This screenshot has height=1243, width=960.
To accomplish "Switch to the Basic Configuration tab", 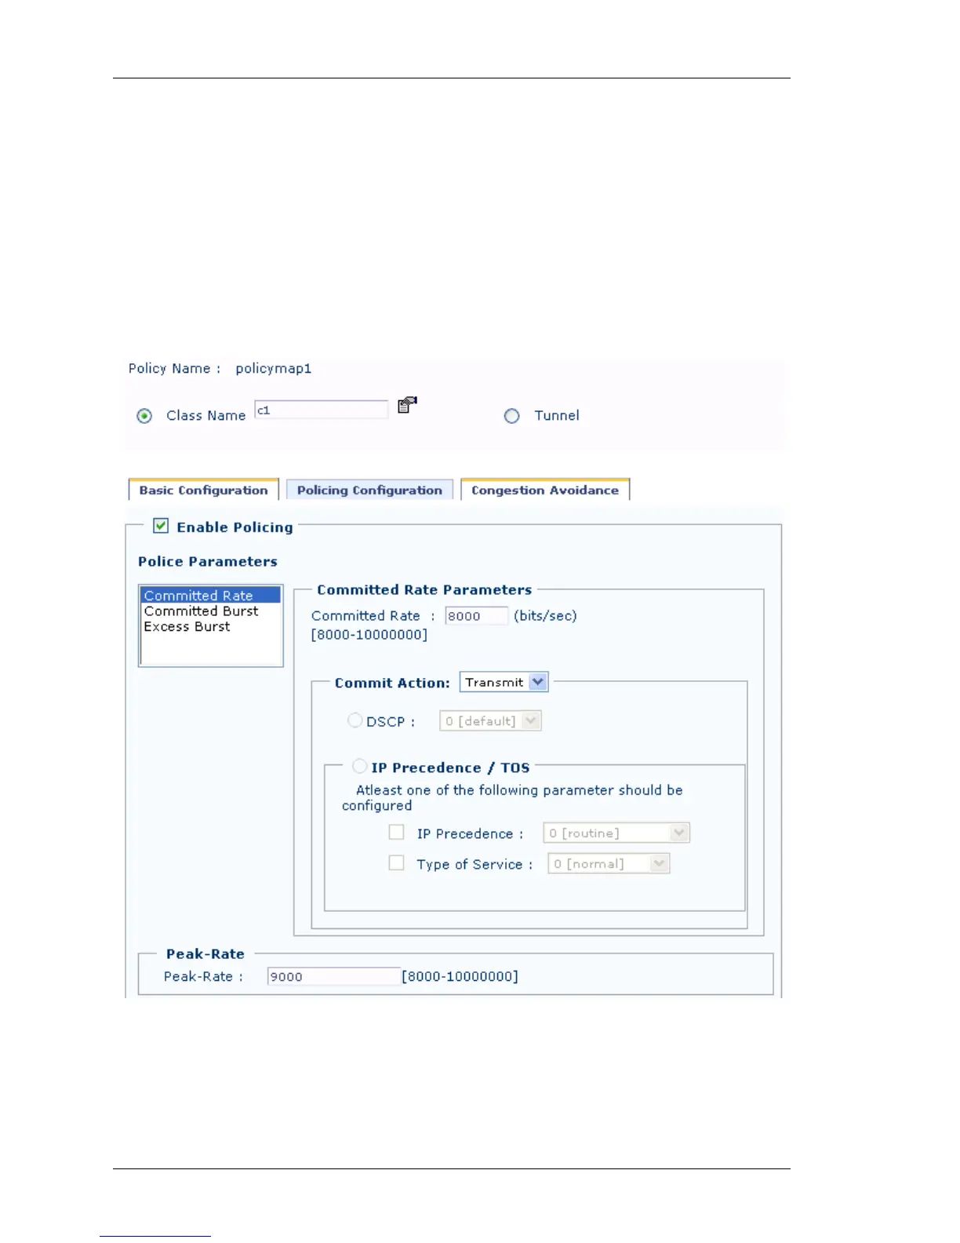I will coord(203,490).
